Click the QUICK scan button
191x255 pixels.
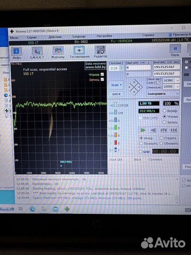coord(116,94)
